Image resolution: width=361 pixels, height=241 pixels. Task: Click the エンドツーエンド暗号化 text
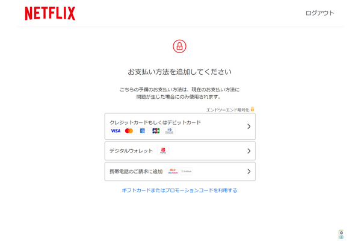(227, 110)
